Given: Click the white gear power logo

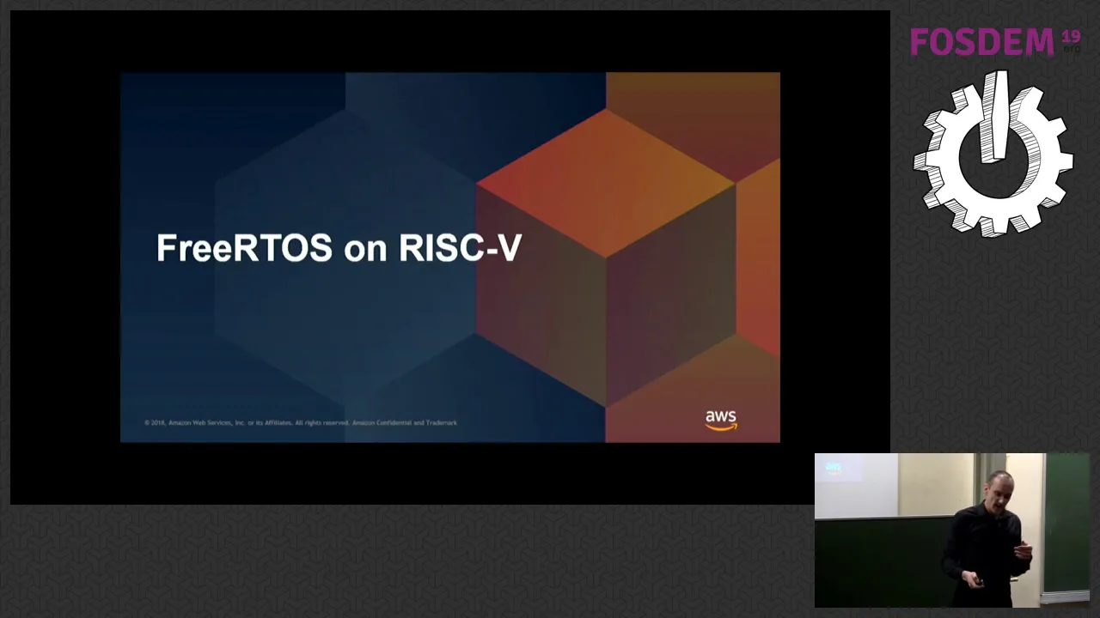Looking at the screenshot, I should [993, 154].
